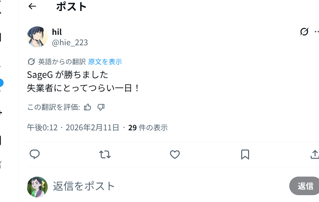Rate translation with thumbs down
The image size is (319, 202).
point(101,107)
